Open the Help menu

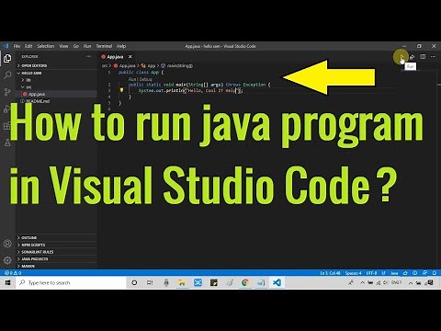[121, 46]
